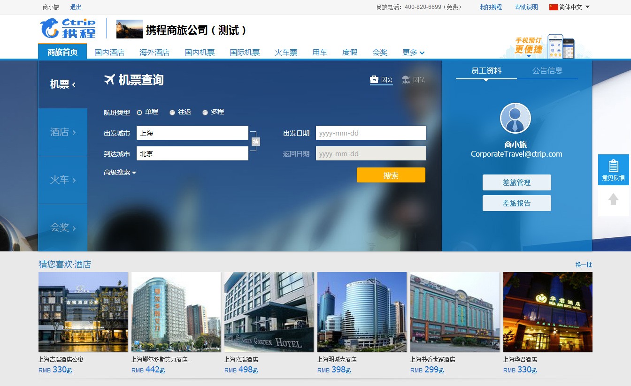Screen dimensions: 631x386
Task: Select the 多程 multi-trip radio button
Action: tap(205, 113)
